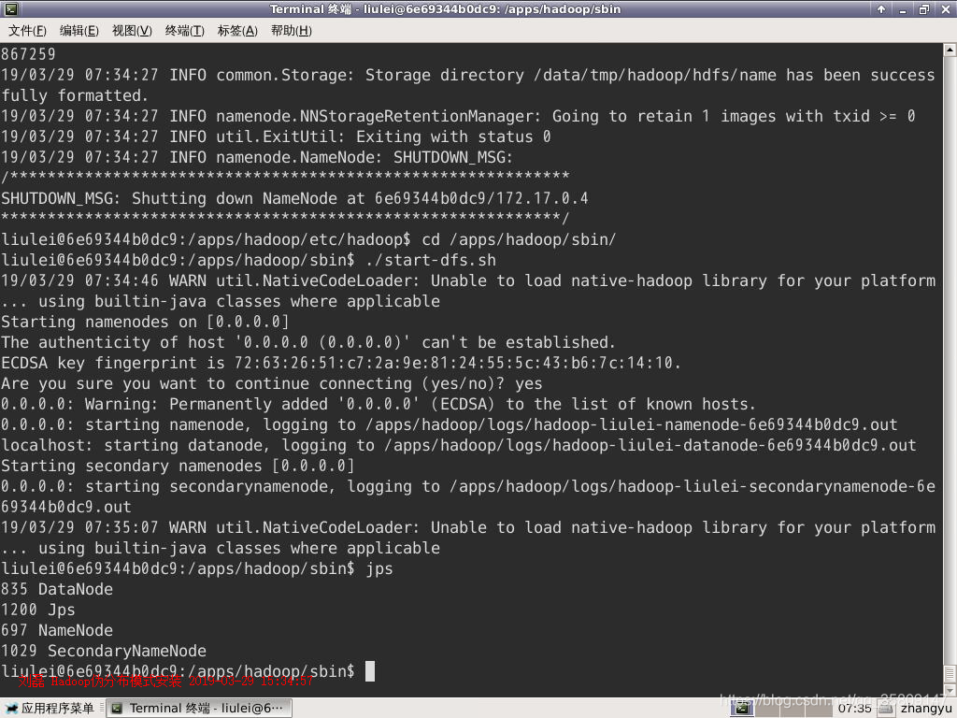
Task: Click the '1200 Jps' output line
Action: click(x=37, y=610)
